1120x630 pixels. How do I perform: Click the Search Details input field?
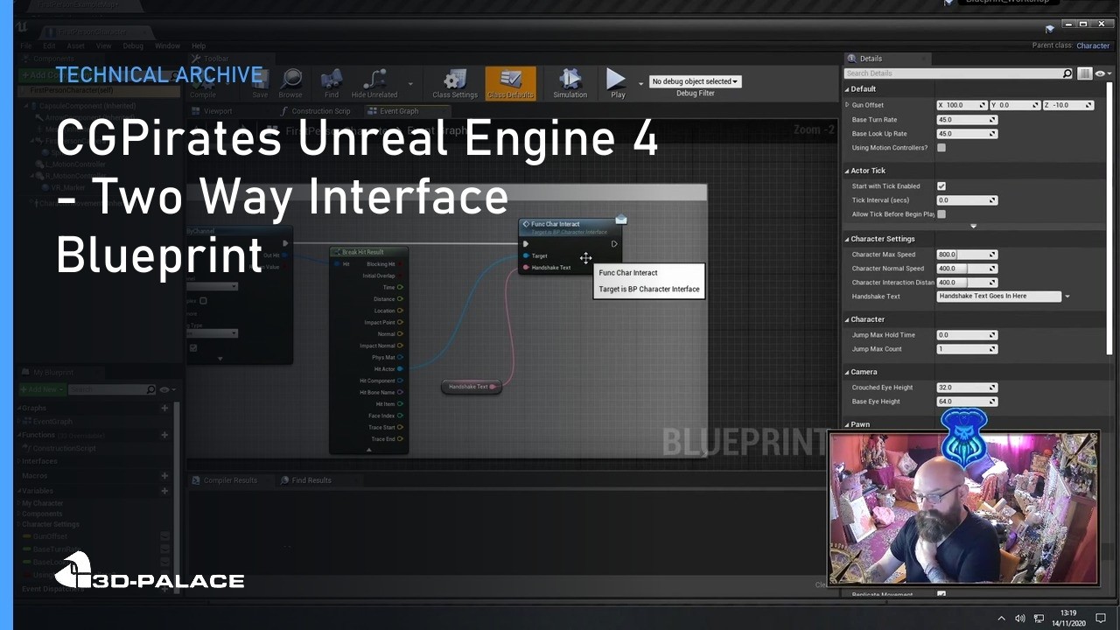tap(952, 73)
